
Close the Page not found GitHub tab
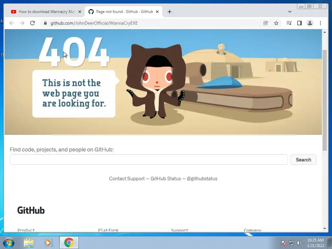(157, 12)
